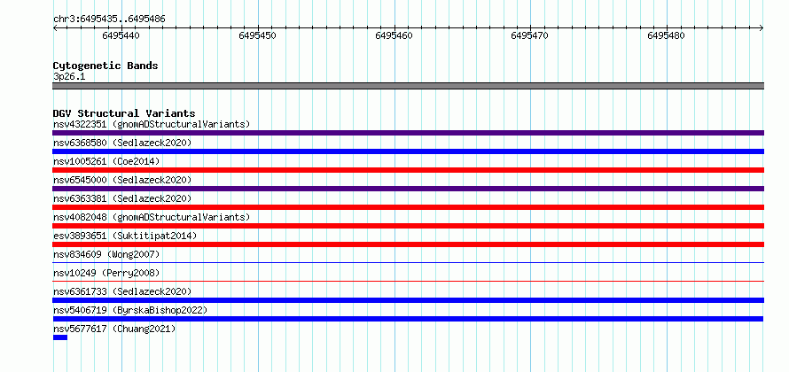
Task: Click the nsv5406719 blue variant bar
Action: pos(408,319)
